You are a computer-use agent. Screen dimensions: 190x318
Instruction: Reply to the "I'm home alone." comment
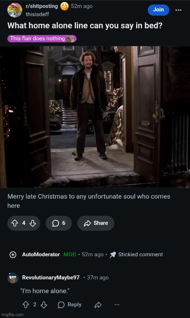pos(70,305)
